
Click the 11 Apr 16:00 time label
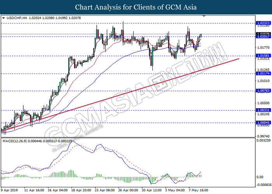click(x=34, y=190)
